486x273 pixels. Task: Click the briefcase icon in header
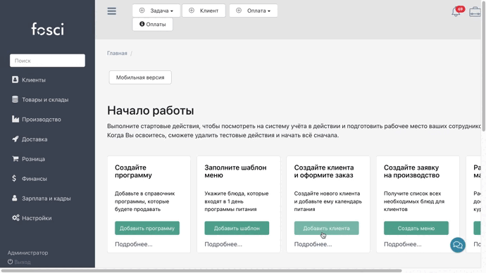coord(475,12)
